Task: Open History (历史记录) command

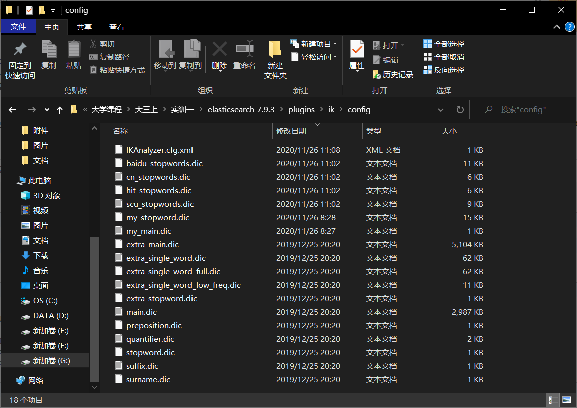Action: pos(393,74)
